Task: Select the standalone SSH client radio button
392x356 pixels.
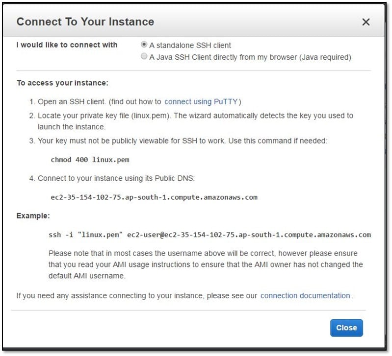Action: (144, 45)
